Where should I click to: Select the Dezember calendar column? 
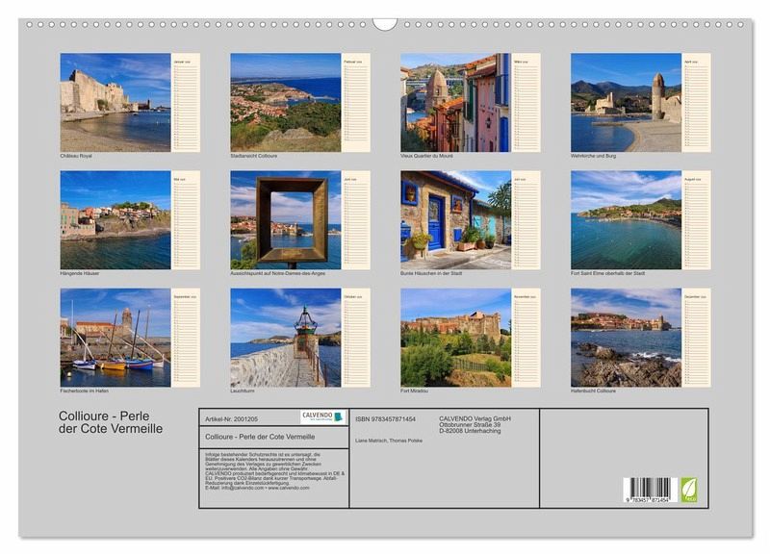696,337
